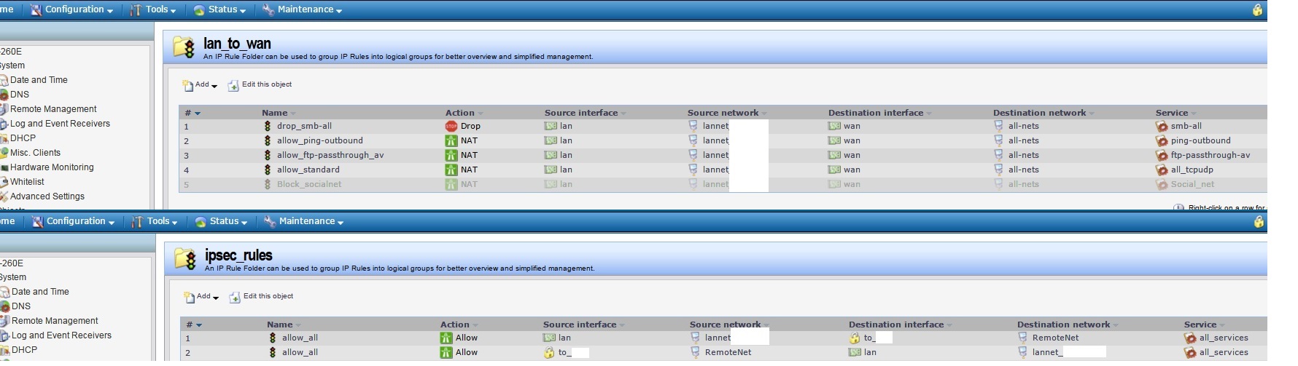The height and width of the screenshot is (366, 1298).
Task: Click rule icon beside allow_ping-outbound
Action: pos(268,141)
